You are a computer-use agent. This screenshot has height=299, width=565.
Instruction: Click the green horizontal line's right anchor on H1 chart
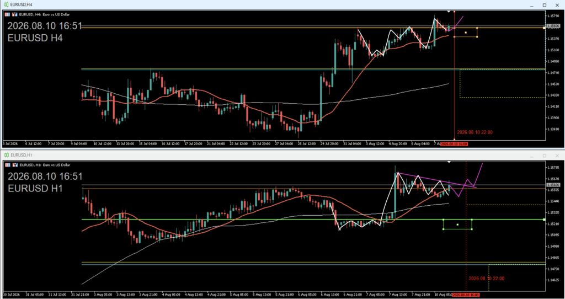[543, 220]
